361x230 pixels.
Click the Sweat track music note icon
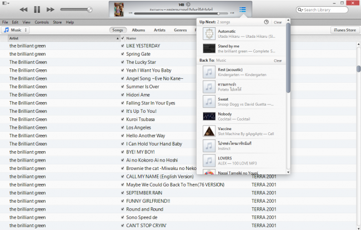209,102
